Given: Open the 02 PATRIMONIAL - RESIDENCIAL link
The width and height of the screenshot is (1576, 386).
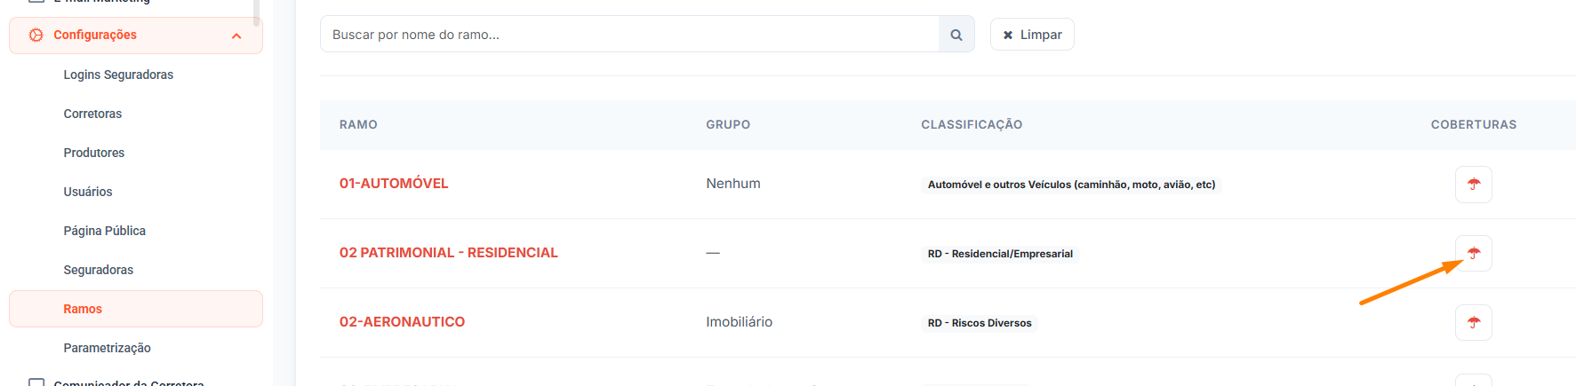Looking at the screenshot, I should pos(448,253).
